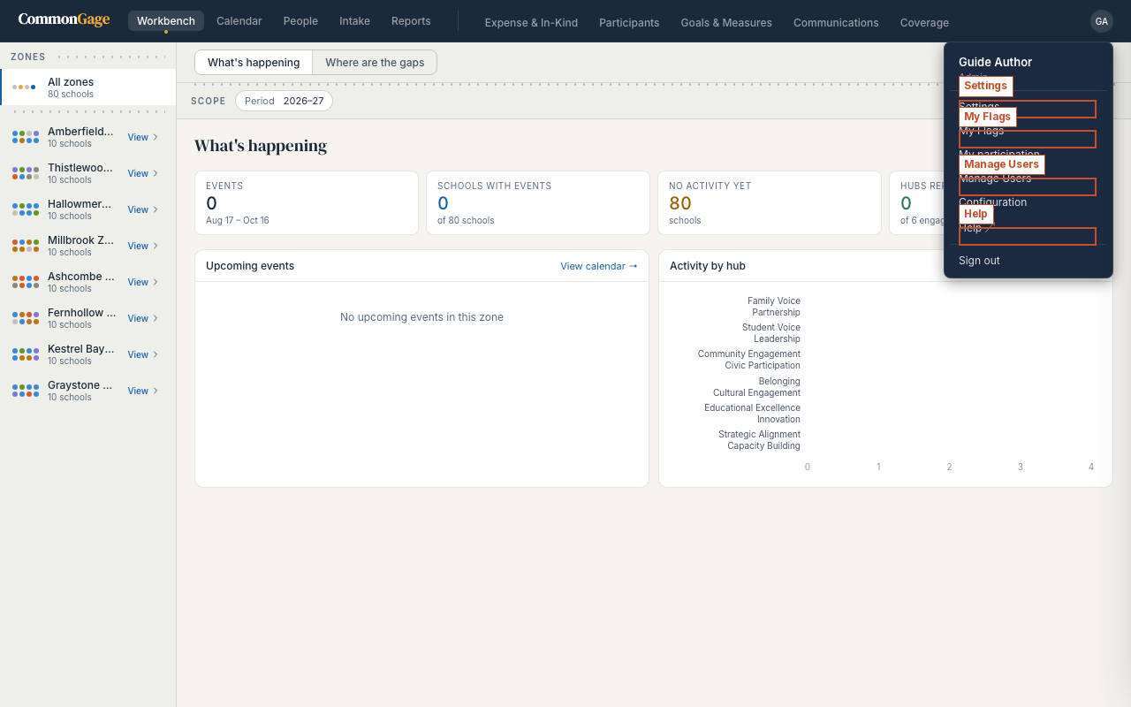Select the Amberfield zone dots icon

point(26,137)
